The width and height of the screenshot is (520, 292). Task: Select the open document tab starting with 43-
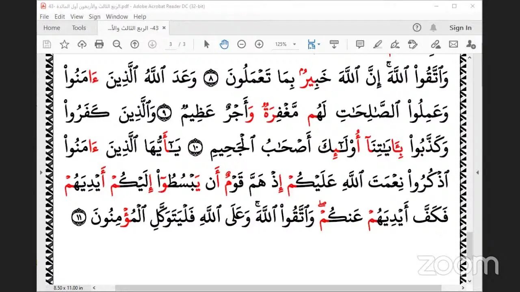[134, 28]
